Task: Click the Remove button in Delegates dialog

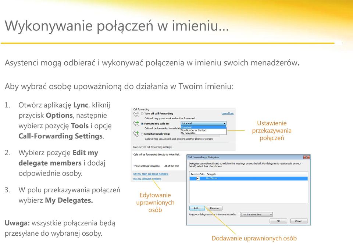Action: point(214,208)
